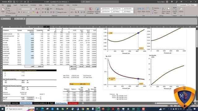Open Format as Table gallery
198x111 pixels.
[x=97, y=10]
